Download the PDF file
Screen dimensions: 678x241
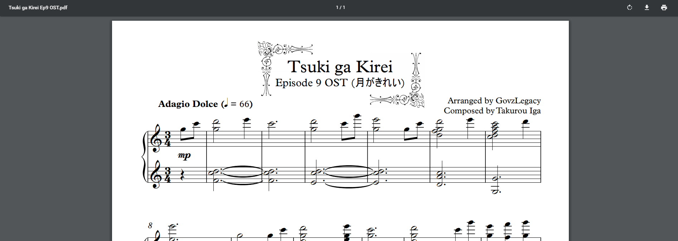click(x=647, y=8)
